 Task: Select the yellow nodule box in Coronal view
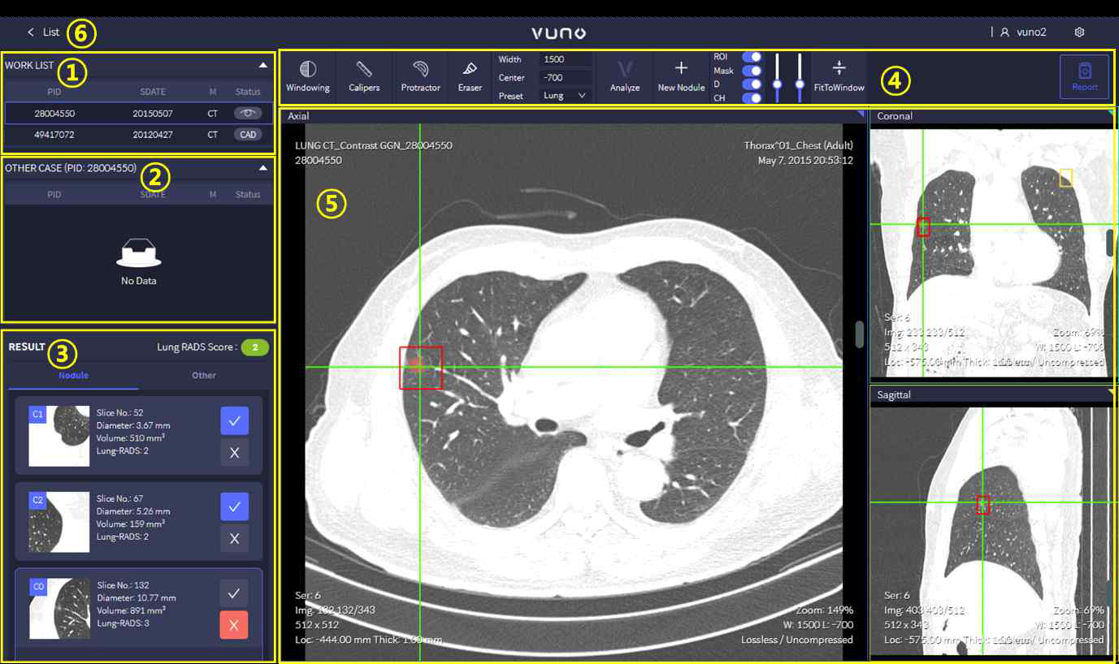coord(1066,178)
